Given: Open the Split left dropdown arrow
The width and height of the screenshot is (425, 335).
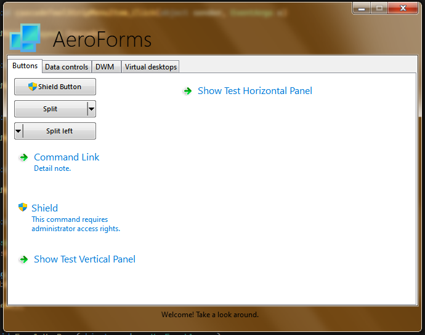Looking at the screenshot, I should [18, 131].
